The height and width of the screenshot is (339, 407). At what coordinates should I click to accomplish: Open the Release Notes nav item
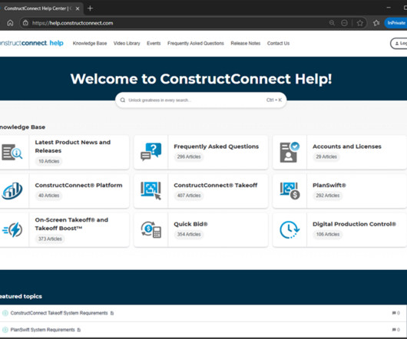click(x=246, y=43)
